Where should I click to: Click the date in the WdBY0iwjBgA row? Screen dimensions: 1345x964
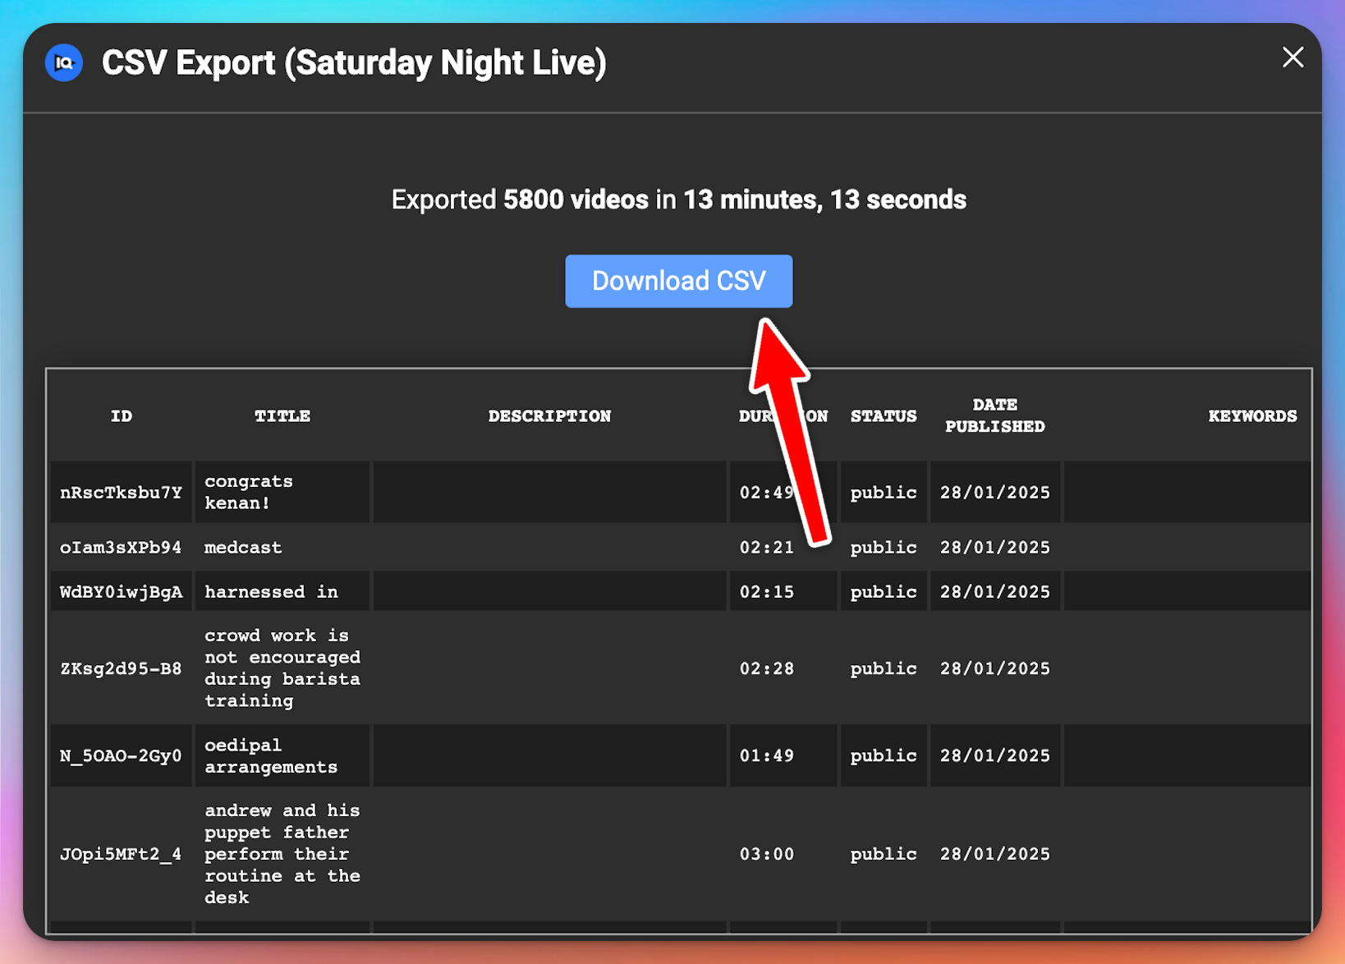click(995, 592)
